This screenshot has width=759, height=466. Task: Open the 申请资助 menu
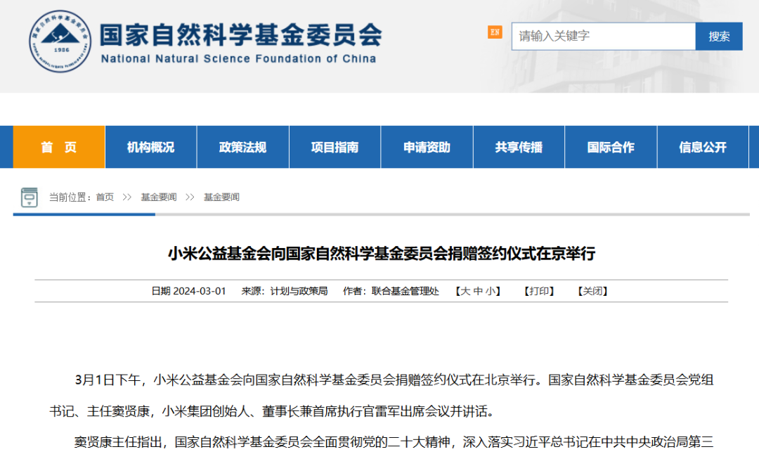pos(427,147)
